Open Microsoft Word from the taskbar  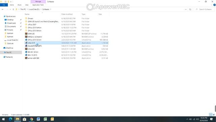click(38, 119)
